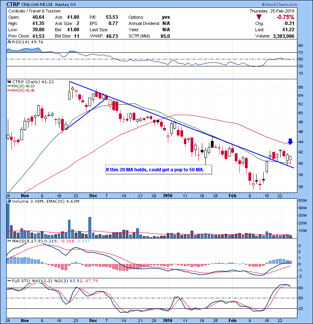The image size is (313, 324).
Task: Click the MACD(8,17,9) indicator label
Action: point(27,241)
